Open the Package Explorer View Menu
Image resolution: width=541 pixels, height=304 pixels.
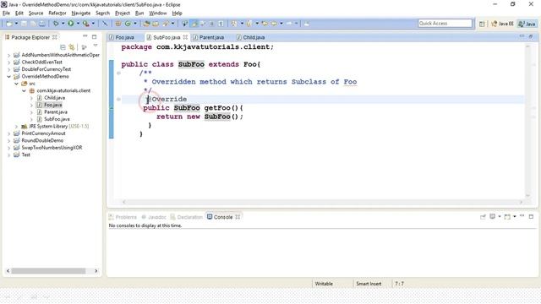[x=96, y=46]
